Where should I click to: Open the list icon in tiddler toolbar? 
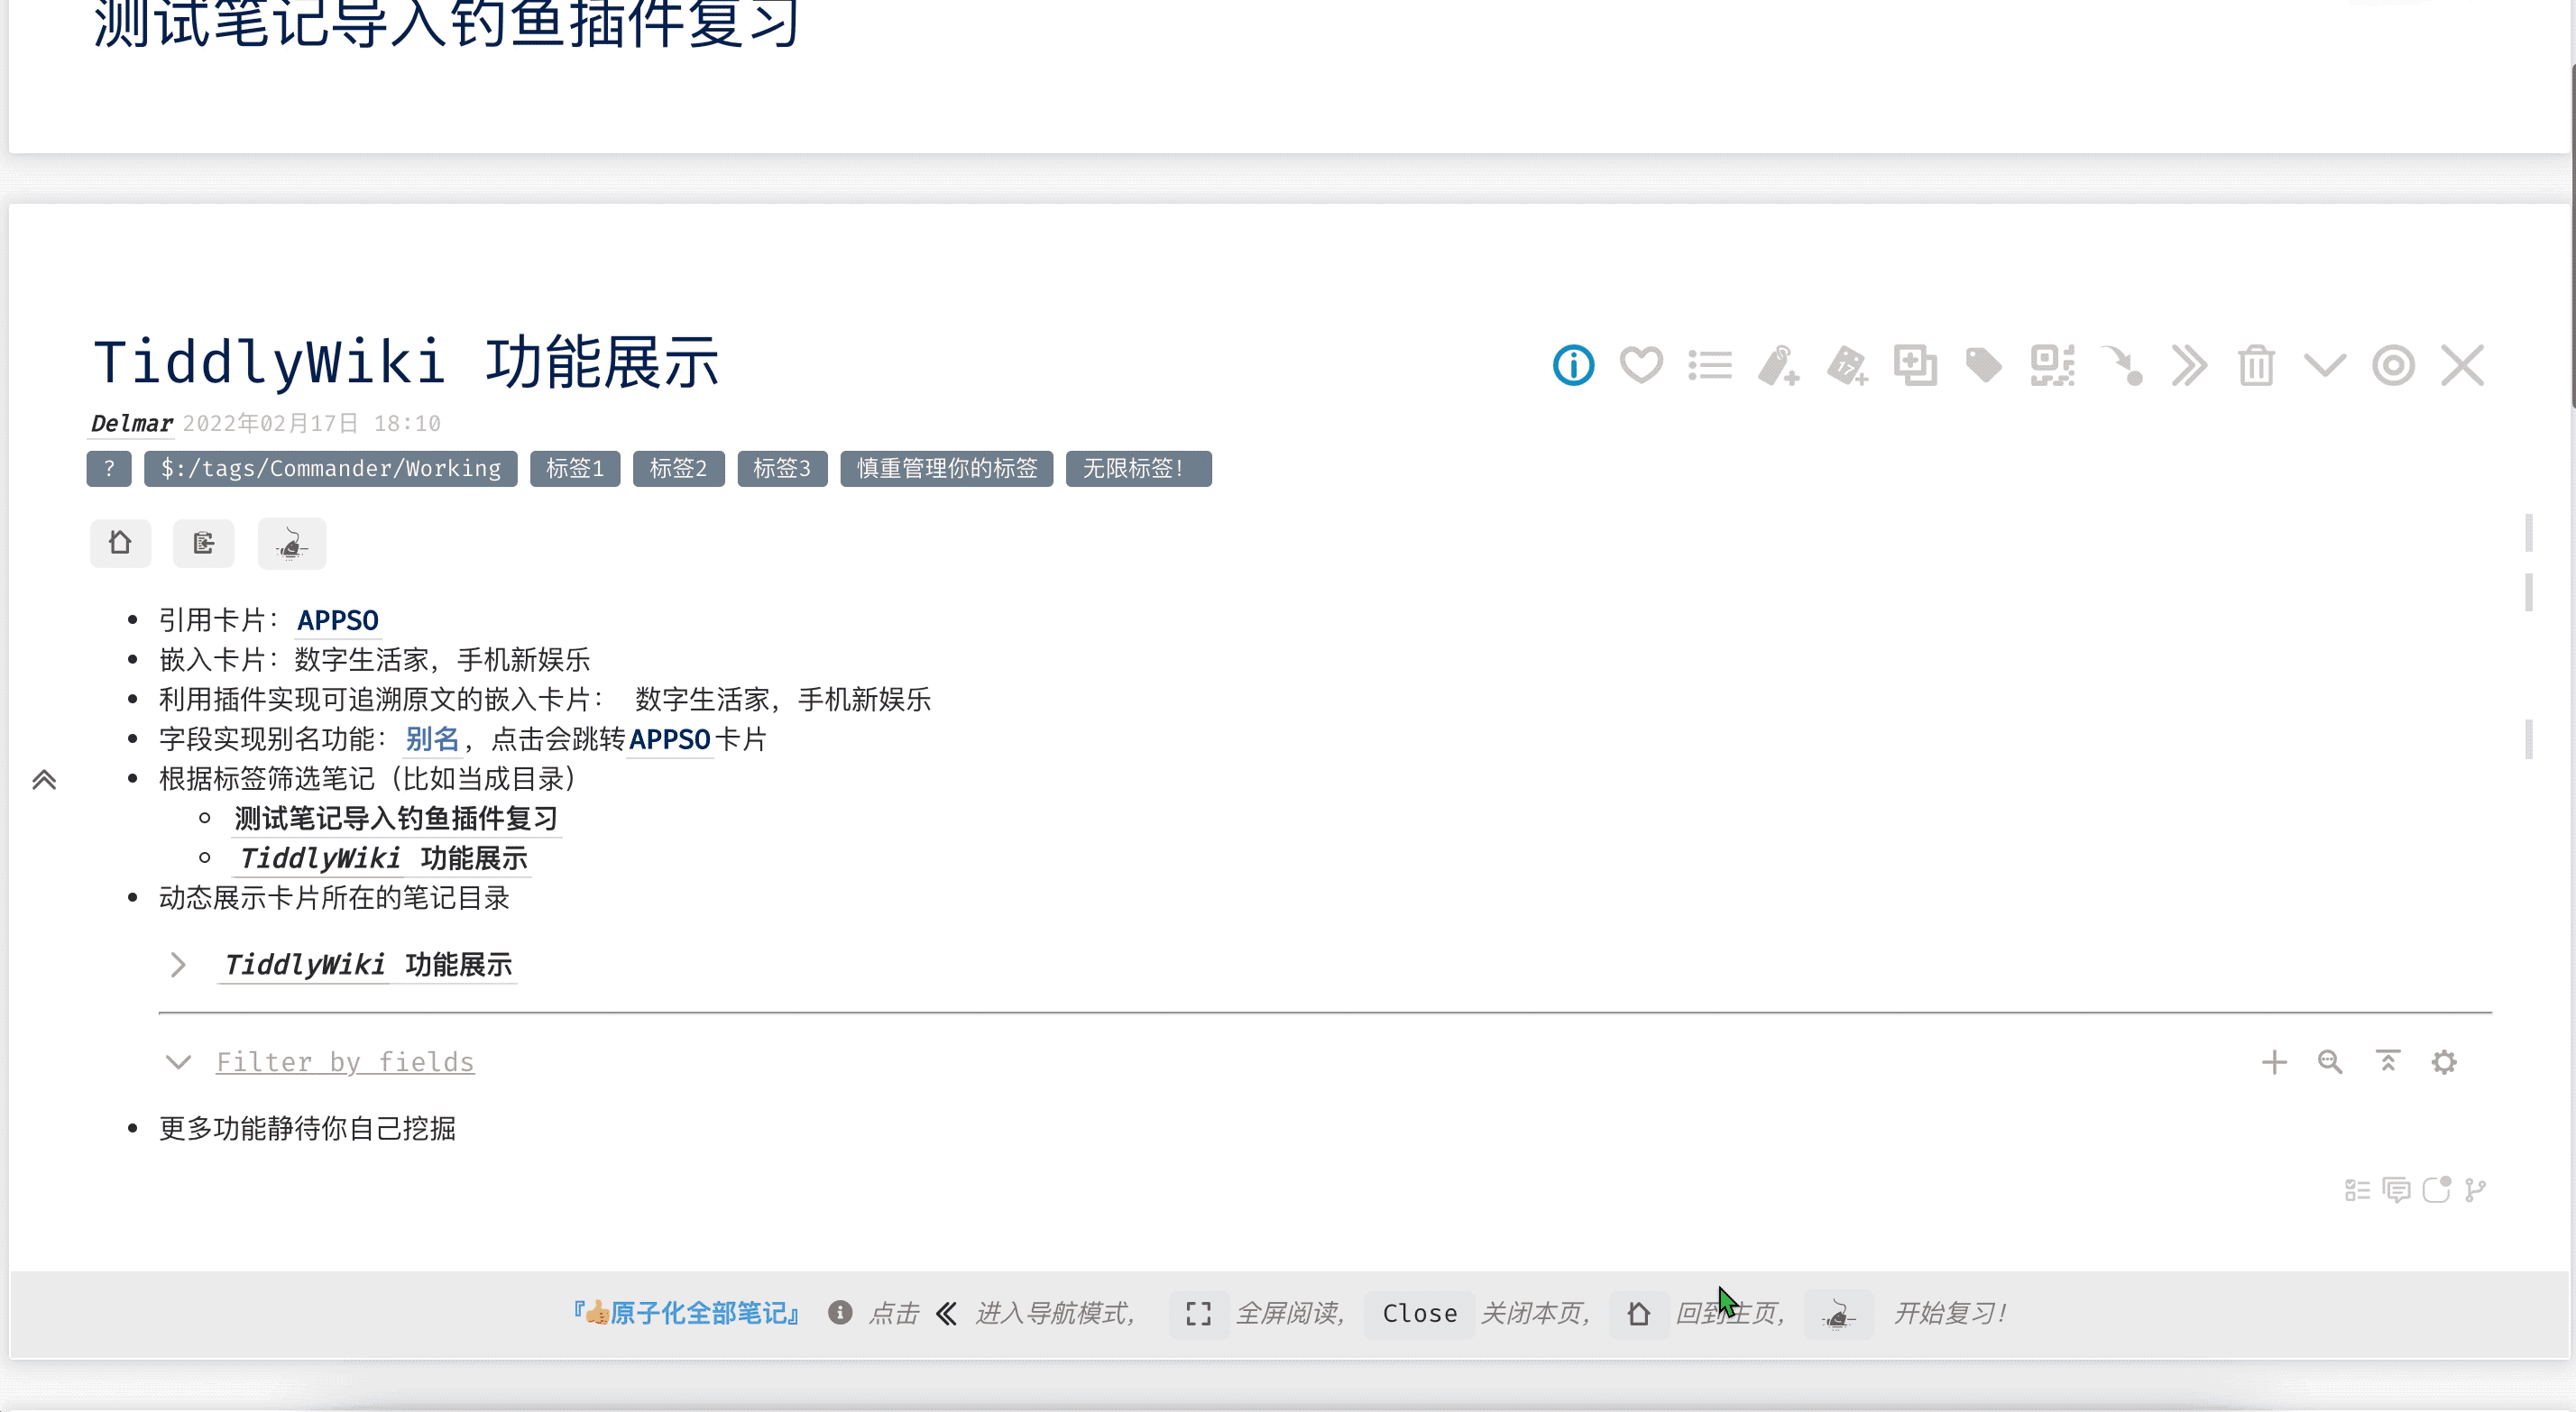(1710, 365)
